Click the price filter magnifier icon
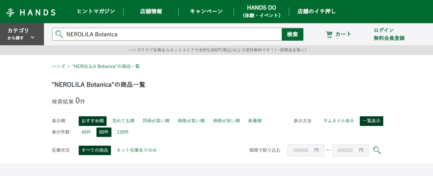 click(377, 150)
